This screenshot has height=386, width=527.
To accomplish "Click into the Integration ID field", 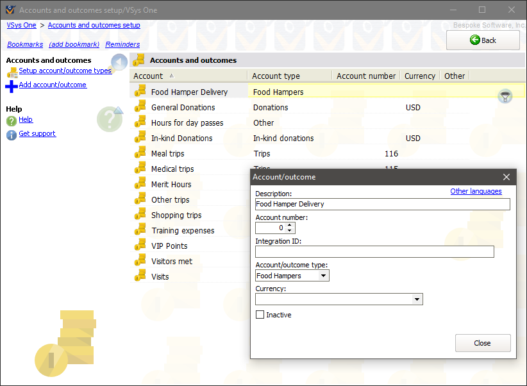I will point(374,252).
